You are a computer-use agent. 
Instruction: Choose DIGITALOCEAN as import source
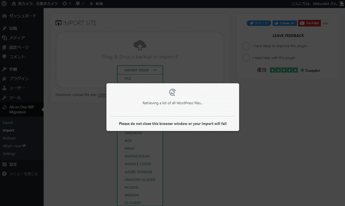pyautogui.click(x=137, y=156)
